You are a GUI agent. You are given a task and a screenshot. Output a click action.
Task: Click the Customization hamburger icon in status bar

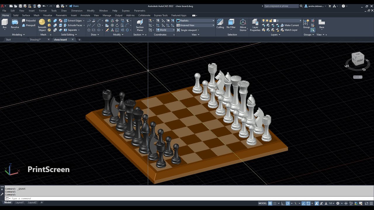tap(371, 203)
